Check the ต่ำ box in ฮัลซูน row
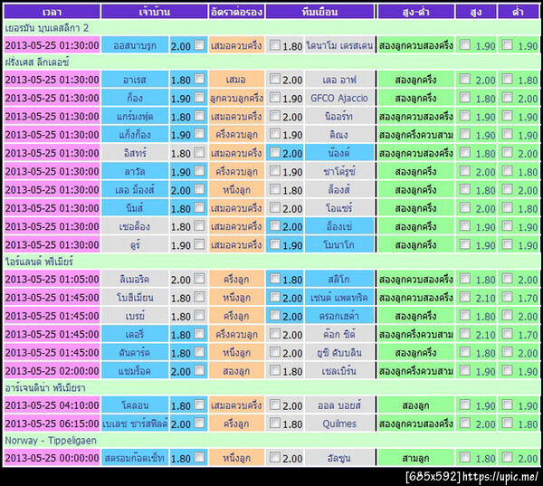Image resolution: width=543 pixels, height=486 pixels. (508, 457)
